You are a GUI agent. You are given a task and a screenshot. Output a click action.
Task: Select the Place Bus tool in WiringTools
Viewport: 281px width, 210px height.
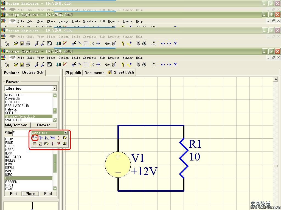click(41, 138)
